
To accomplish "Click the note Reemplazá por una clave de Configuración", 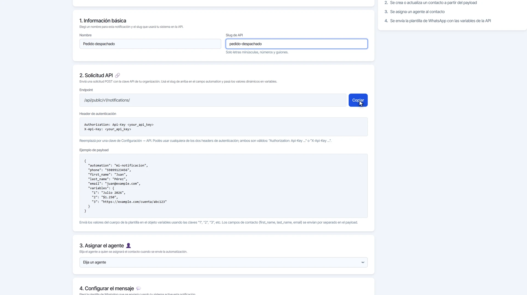I will (x=205, y=141).
